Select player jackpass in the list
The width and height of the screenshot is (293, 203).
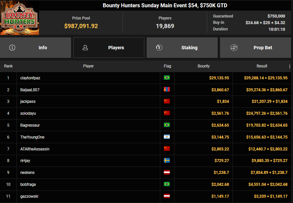point(28,101)
